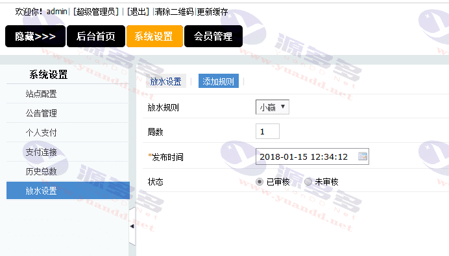Viewport: 449px width, 256px height.
Task: Collapse the sidebar with the left arrow handle
Action: click(x=132, y=226)
